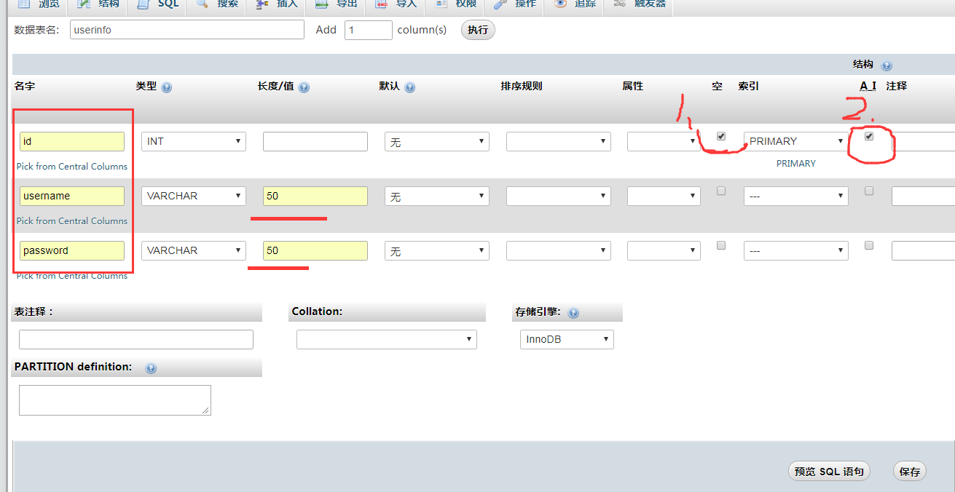Open the 搜索 (Search) icon
This screenshot has width=955, height=492.
coord(202,4)
